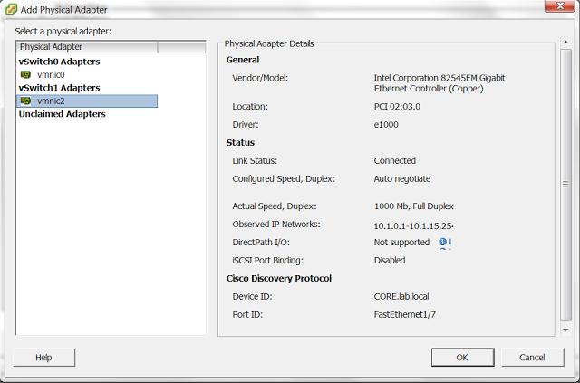The image size is (580, 383).
Task: Click the blank second column header
Action: click(181, 47)
